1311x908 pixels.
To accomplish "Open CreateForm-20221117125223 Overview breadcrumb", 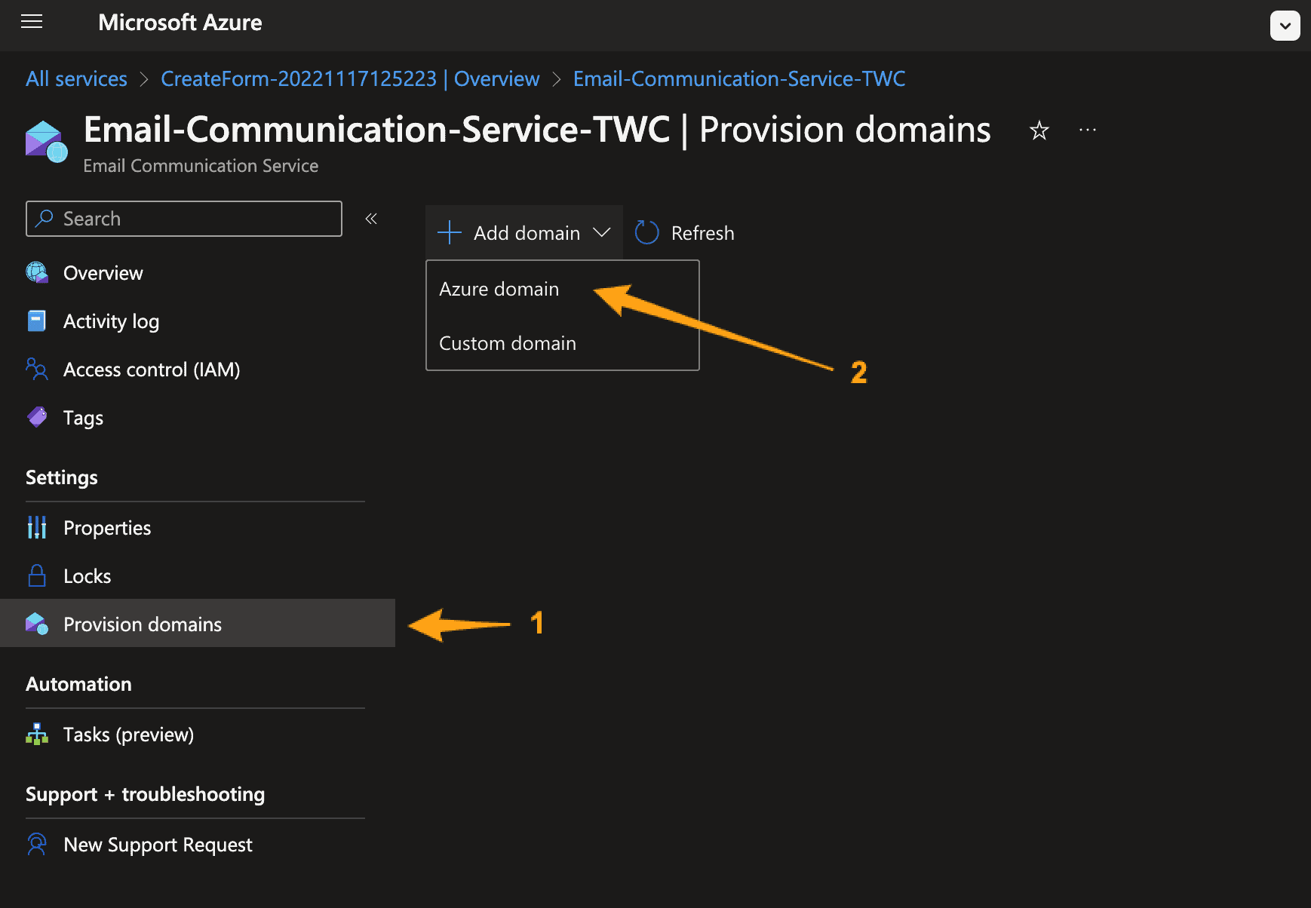I will [350, 78].
